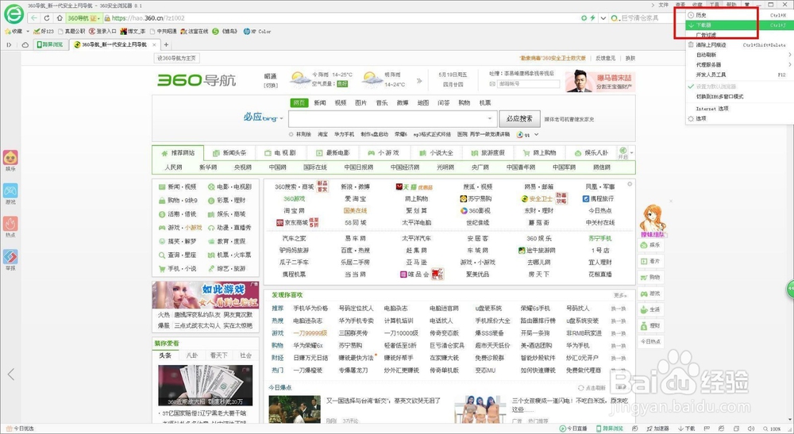Viewport: 794px width, 434px height.
Task: Click the green gear icon in address bar
Action: (584, 17)
